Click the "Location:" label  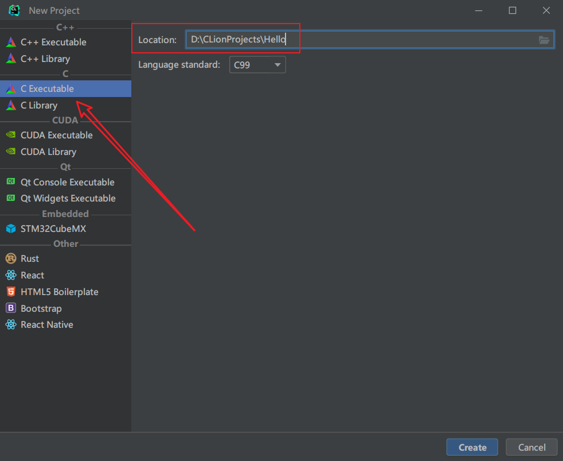click(157, 40)
